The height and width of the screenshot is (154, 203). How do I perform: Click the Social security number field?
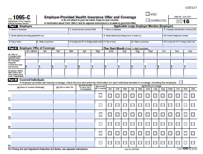85,32
